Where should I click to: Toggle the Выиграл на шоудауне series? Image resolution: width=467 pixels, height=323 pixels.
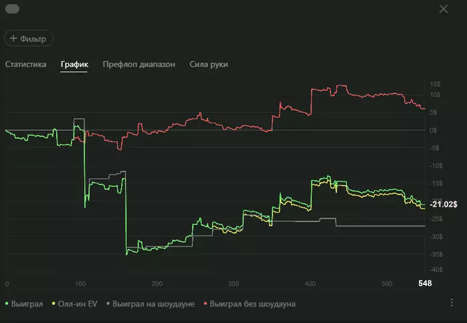pos(150,304)
